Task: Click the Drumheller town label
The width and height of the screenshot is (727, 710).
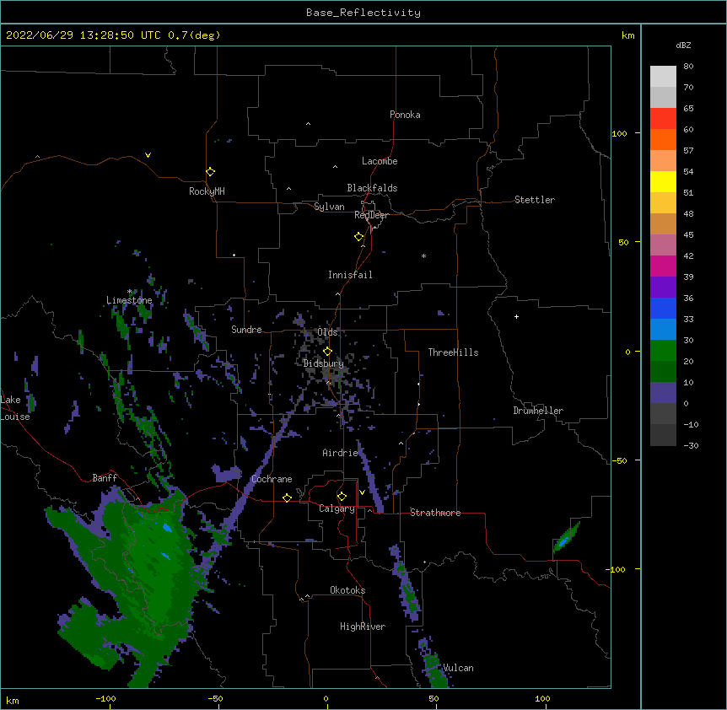Action: pos(538,411)
